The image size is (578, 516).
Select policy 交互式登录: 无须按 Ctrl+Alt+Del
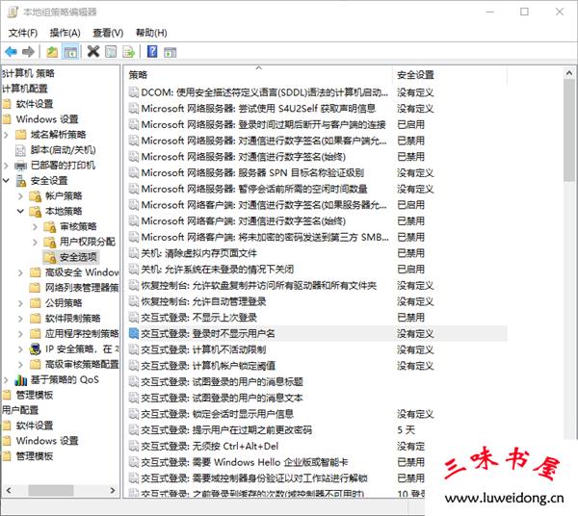209,447
